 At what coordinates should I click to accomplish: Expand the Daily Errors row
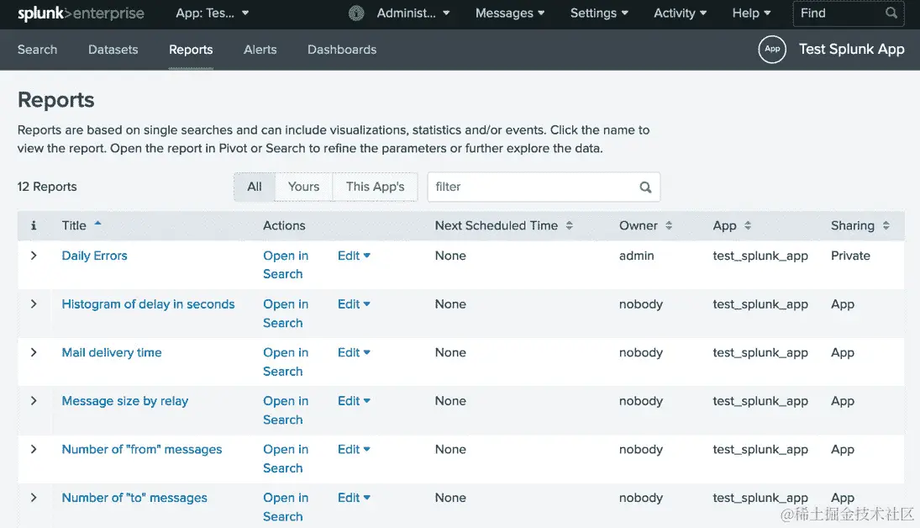coord(34,256)
